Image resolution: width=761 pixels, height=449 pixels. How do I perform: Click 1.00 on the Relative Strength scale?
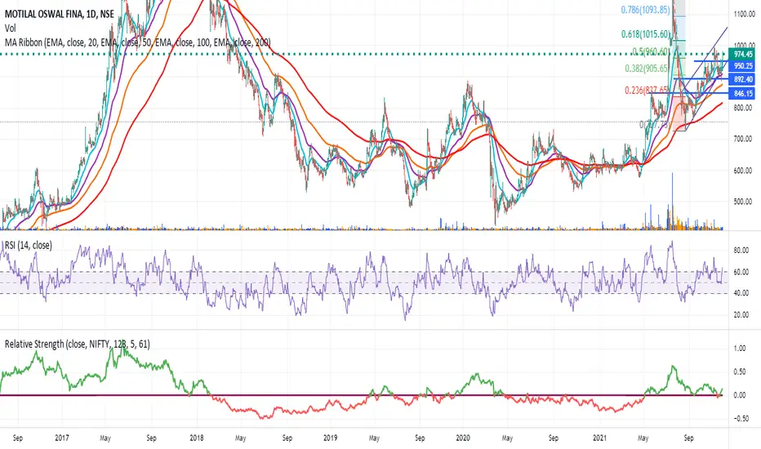coord(740,349)
